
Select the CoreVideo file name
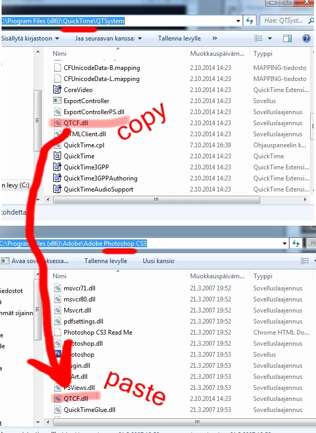tap(78, 90)
